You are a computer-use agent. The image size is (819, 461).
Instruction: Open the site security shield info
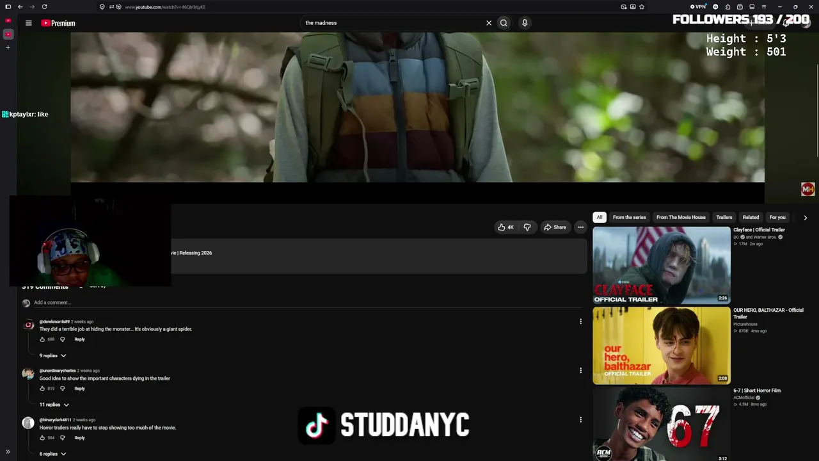(x=102, y=7)
